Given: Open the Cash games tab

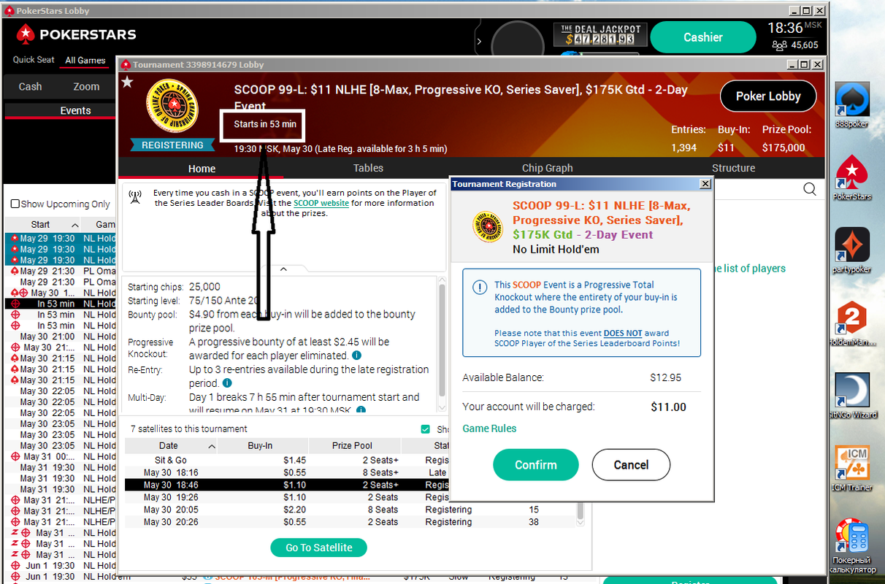Looking at the screenshot, I should tap(30, 86).
